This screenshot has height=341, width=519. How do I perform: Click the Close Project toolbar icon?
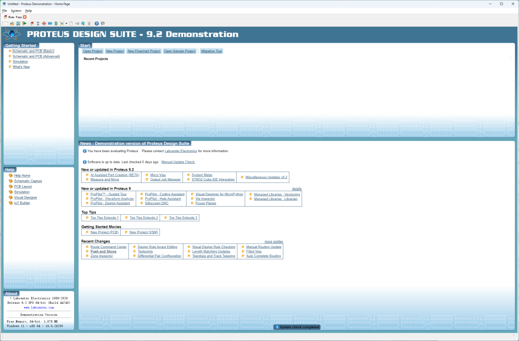pos(24,23)
